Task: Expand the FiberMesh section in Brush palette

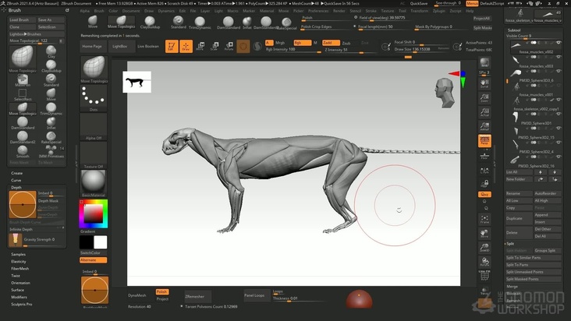Action: 20,268
